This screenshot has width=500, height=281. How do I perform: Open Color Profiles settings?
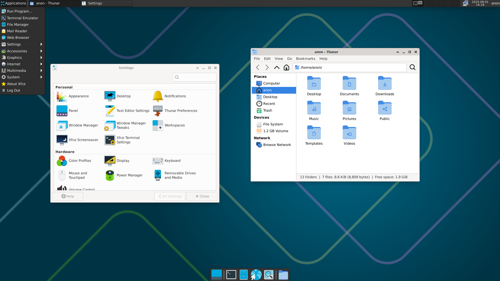pos(62,161)
